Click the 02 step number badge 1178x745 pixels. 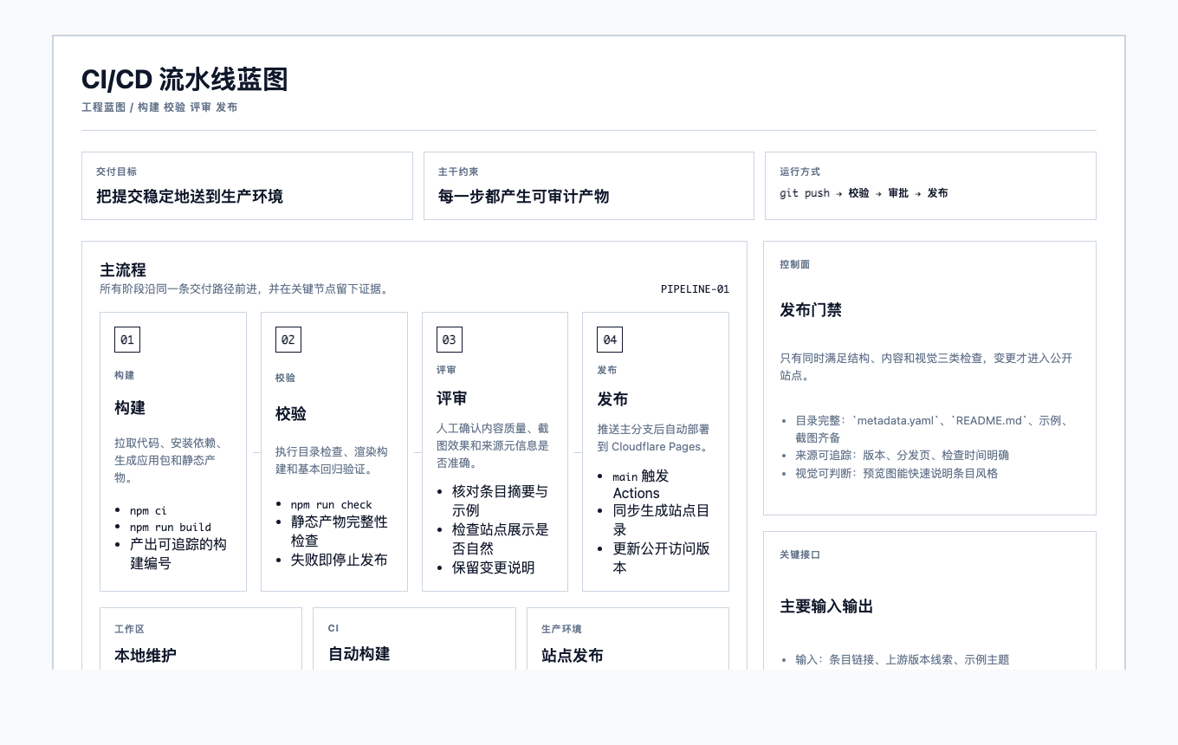(288, 340)
